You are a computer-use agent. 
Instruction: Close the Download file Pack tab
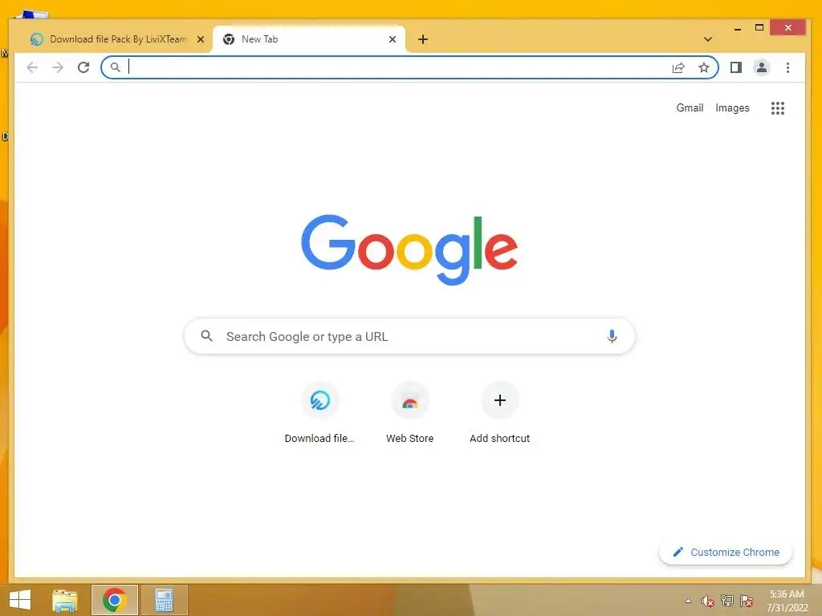point(200,39)
